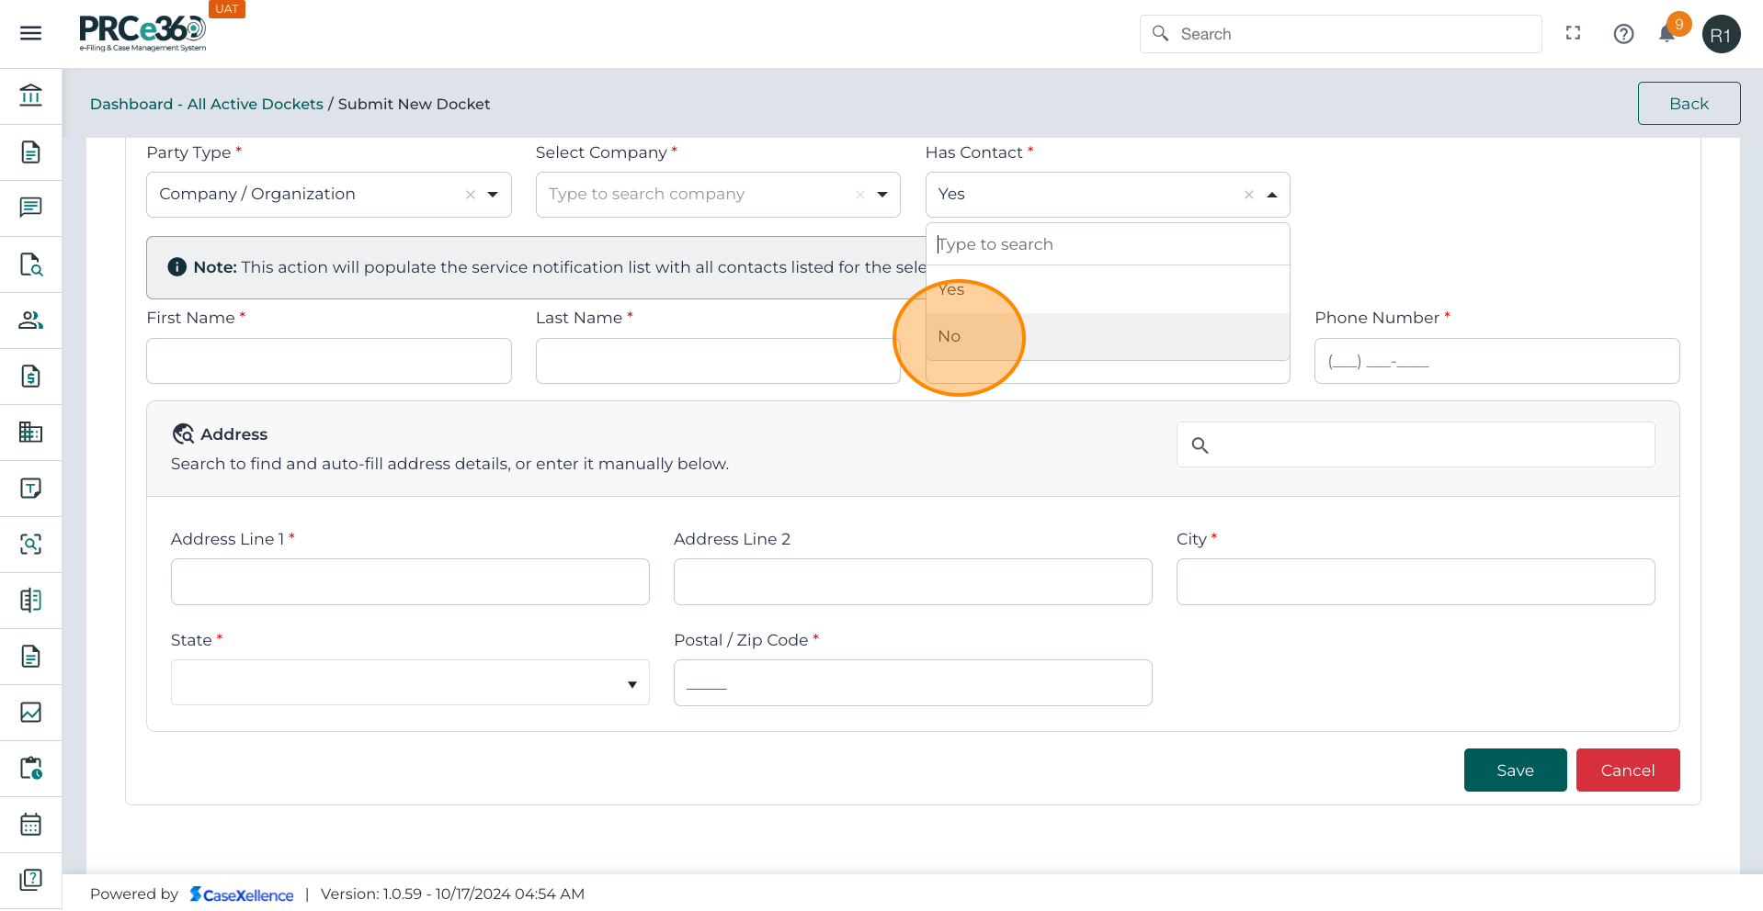Expand the State dropdown
This screenshot has width=1763, height=911.
pyautogui.click(x=631, y=684)
